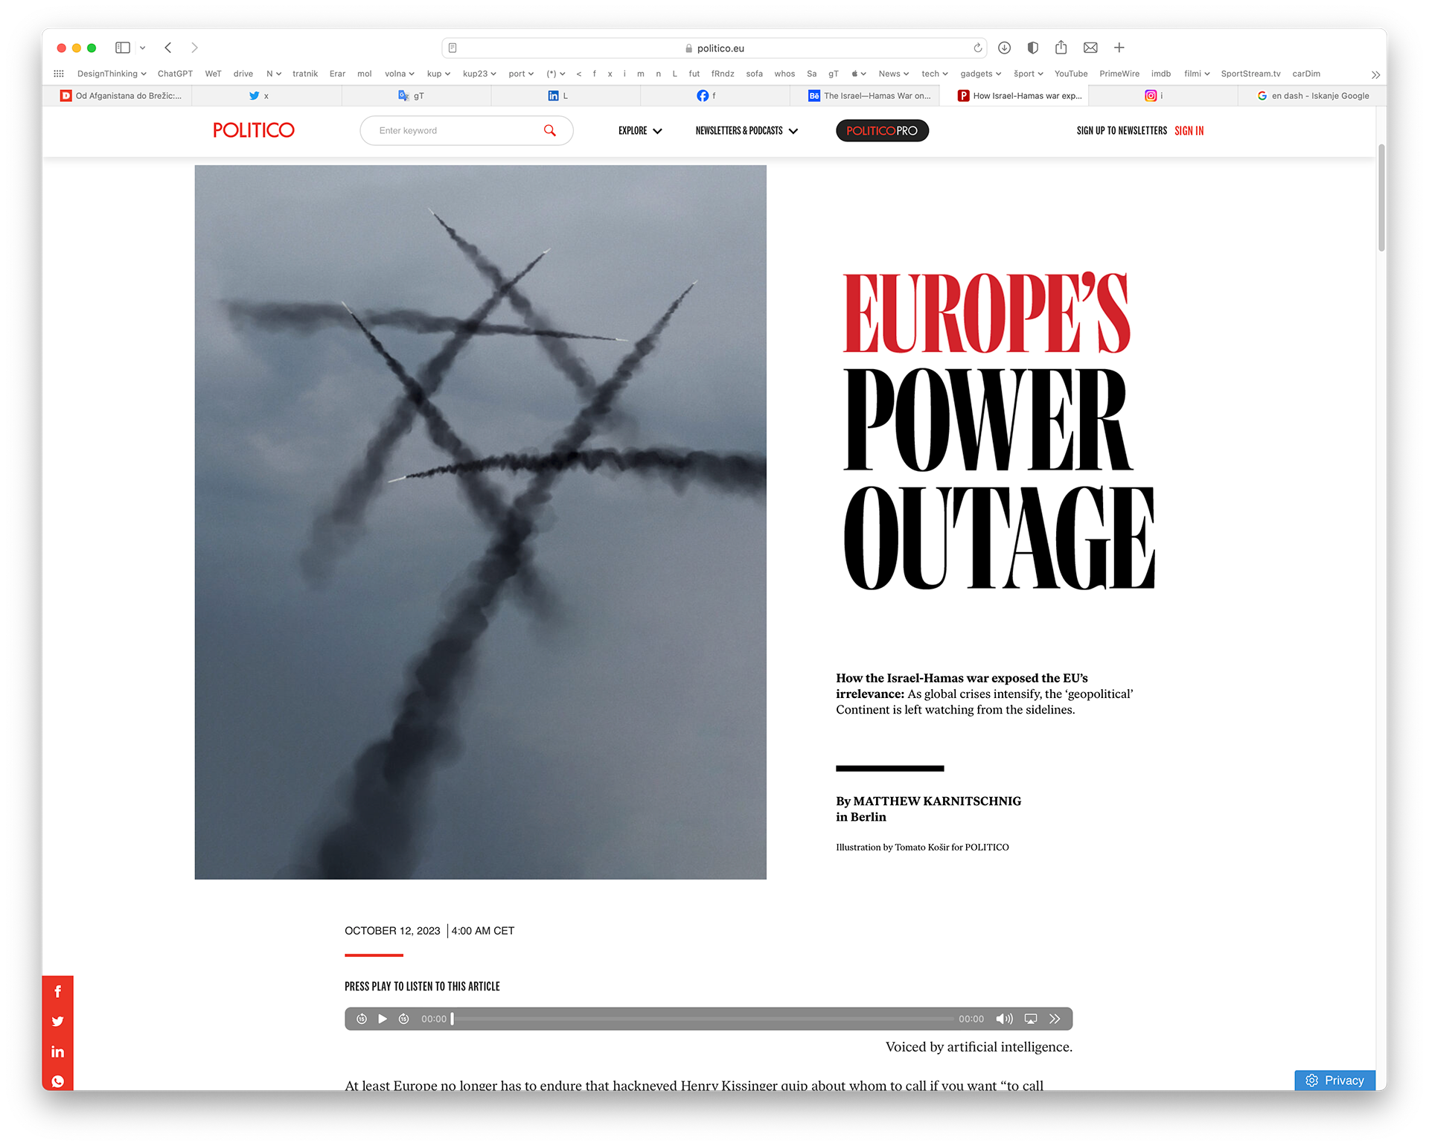Screen dimensions: 1429x1146
Task: Click the AirPlay icon in audio player
Action: click(x=1031, y=1019)
